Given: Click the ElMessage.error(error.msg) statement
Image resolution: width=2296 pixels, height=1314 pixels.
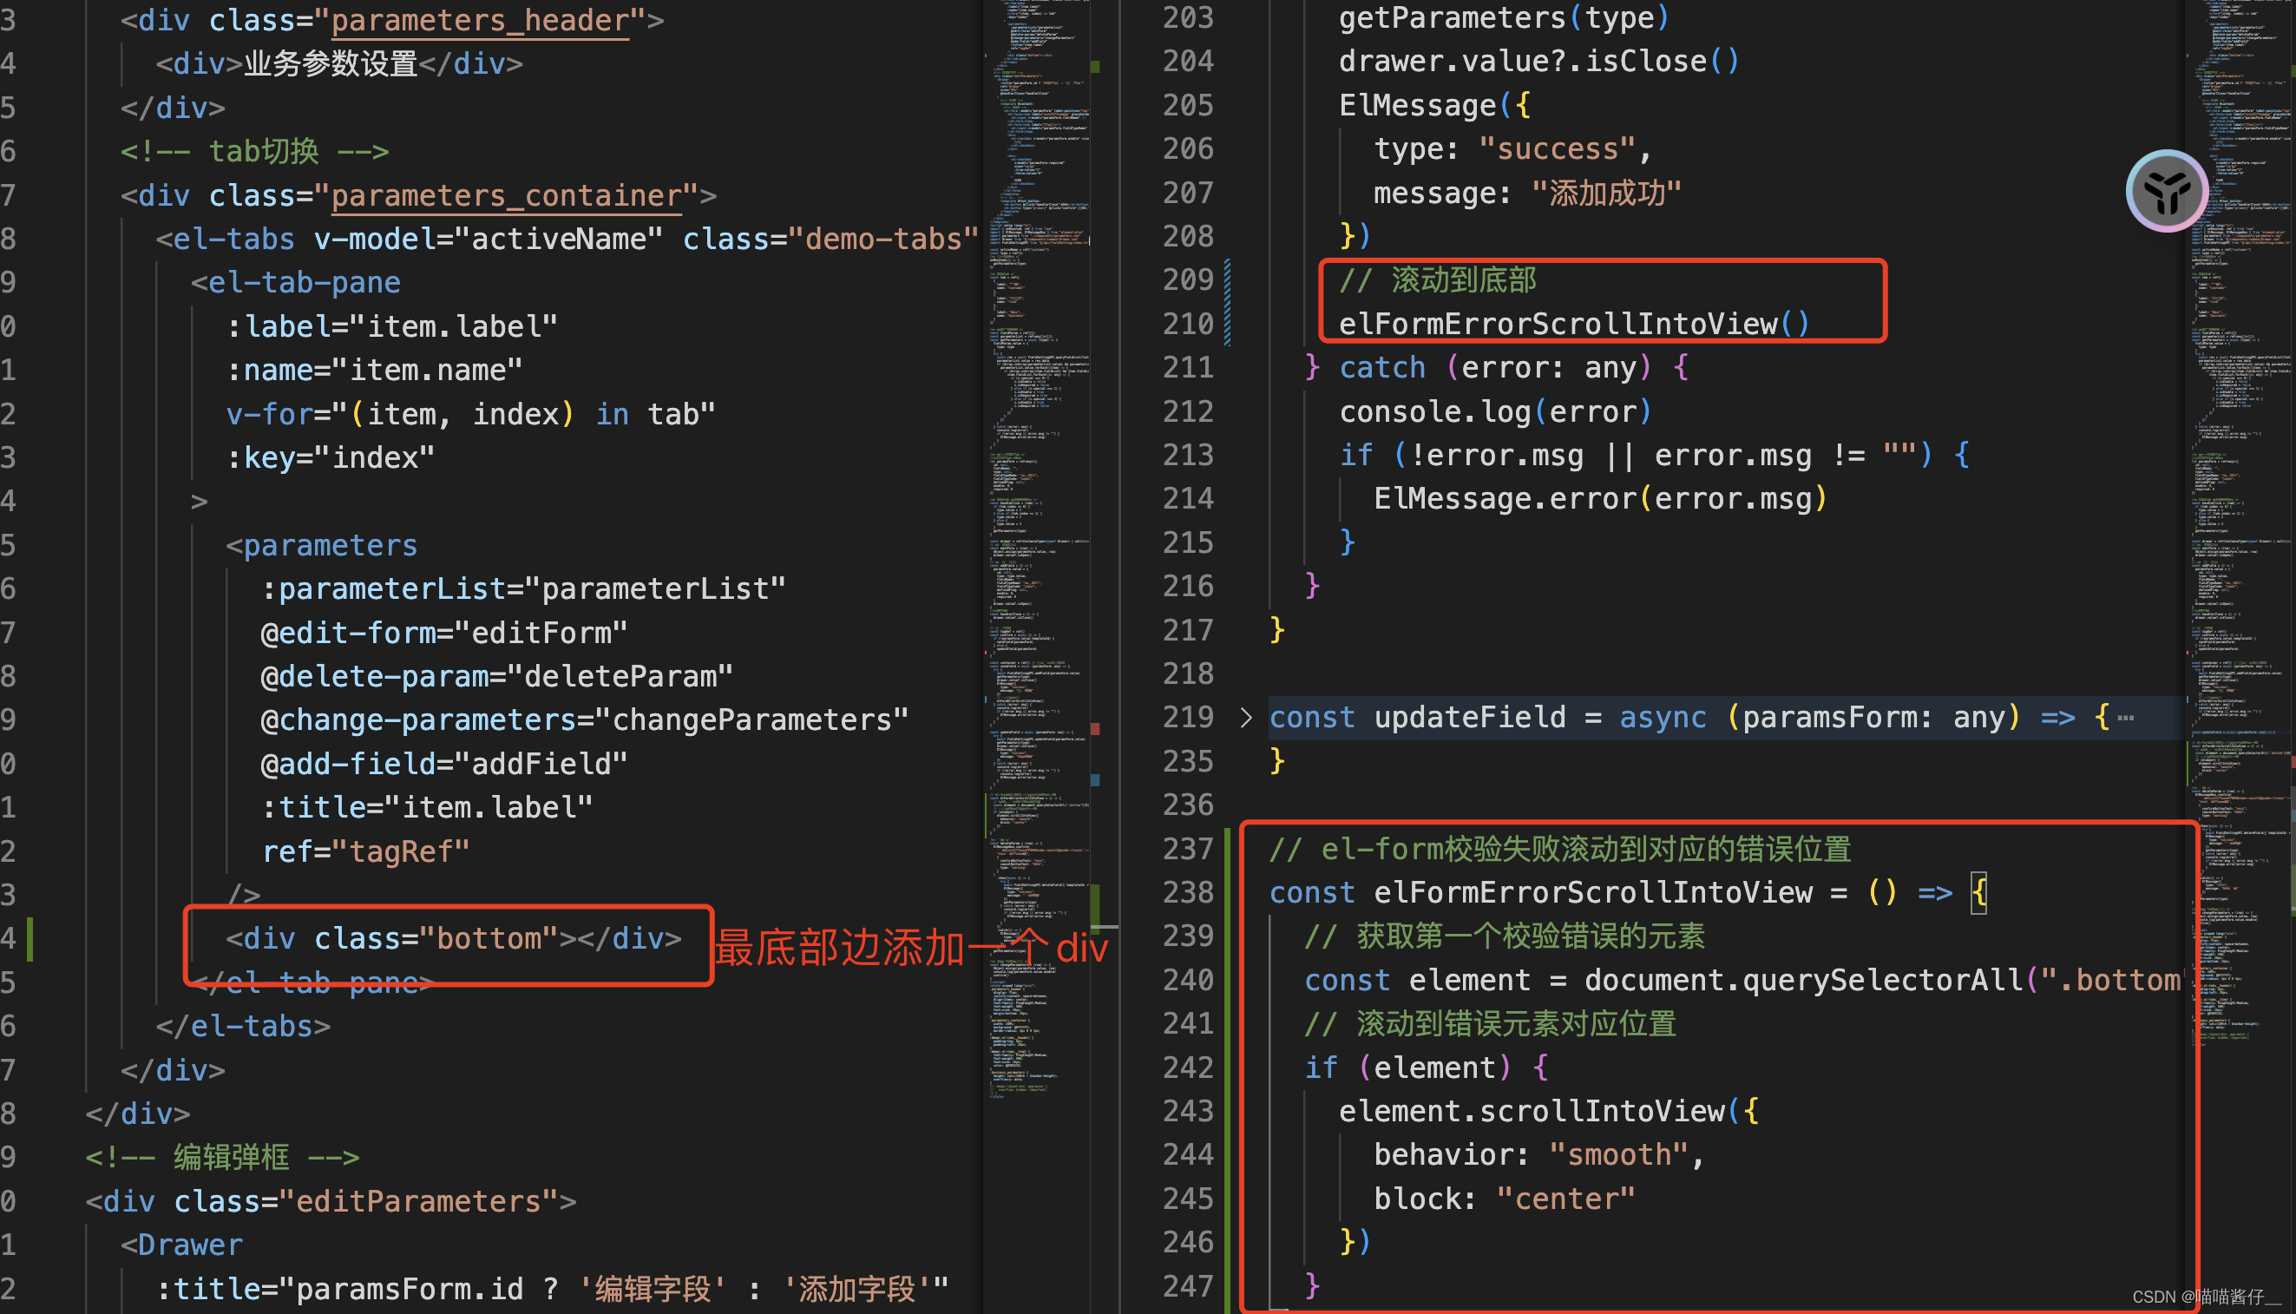Looking at the screenshot, I should pyautogui.click(x=1599, y=498).
